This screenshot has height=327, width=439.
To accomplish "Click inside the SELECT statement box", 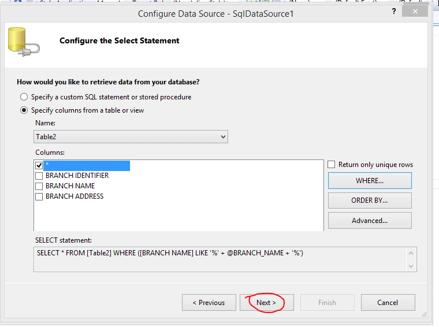I will tap(220, 259).
